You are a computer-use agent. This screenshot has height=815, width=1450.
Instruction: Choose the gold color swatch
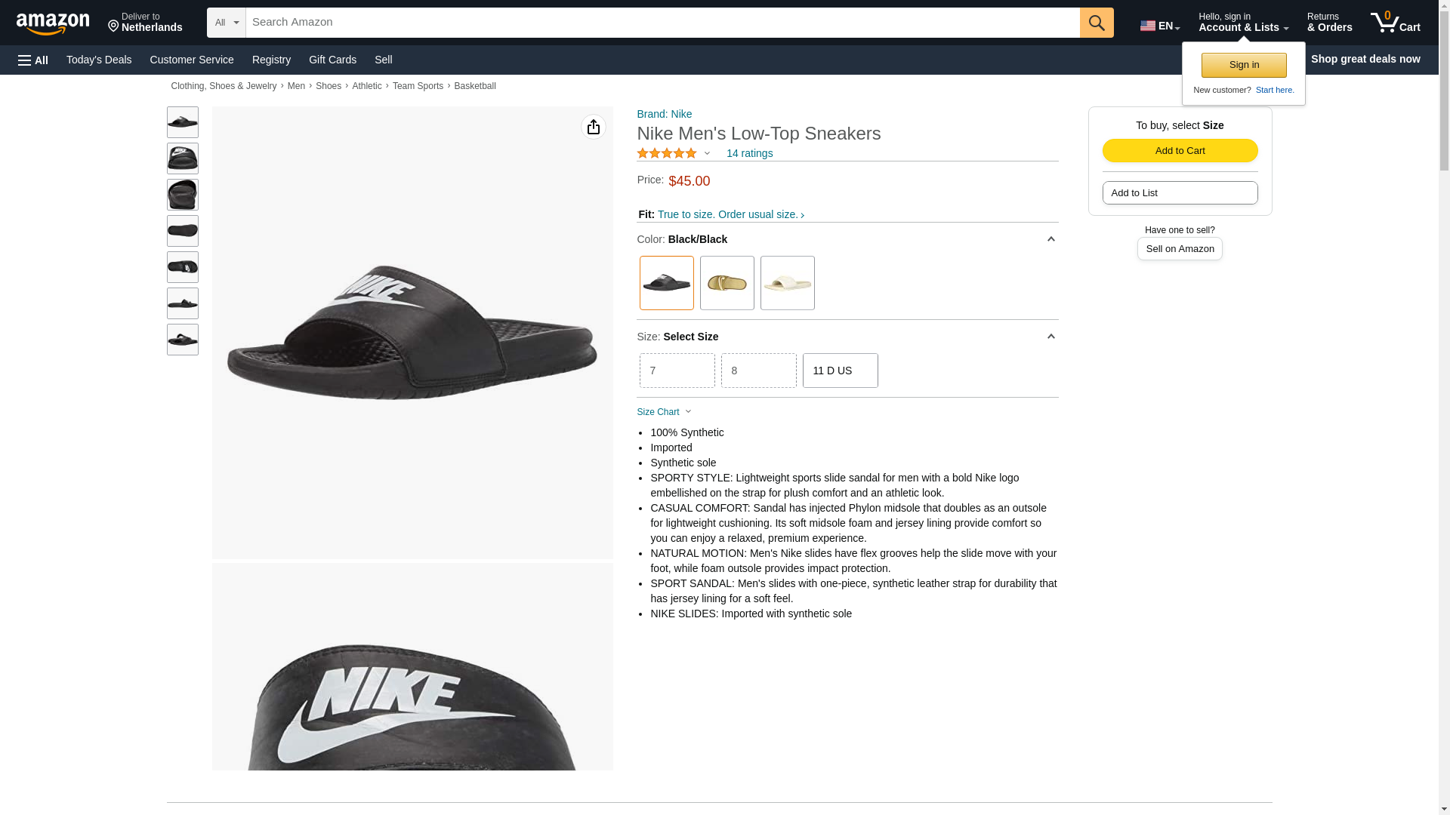pos(727,283)
